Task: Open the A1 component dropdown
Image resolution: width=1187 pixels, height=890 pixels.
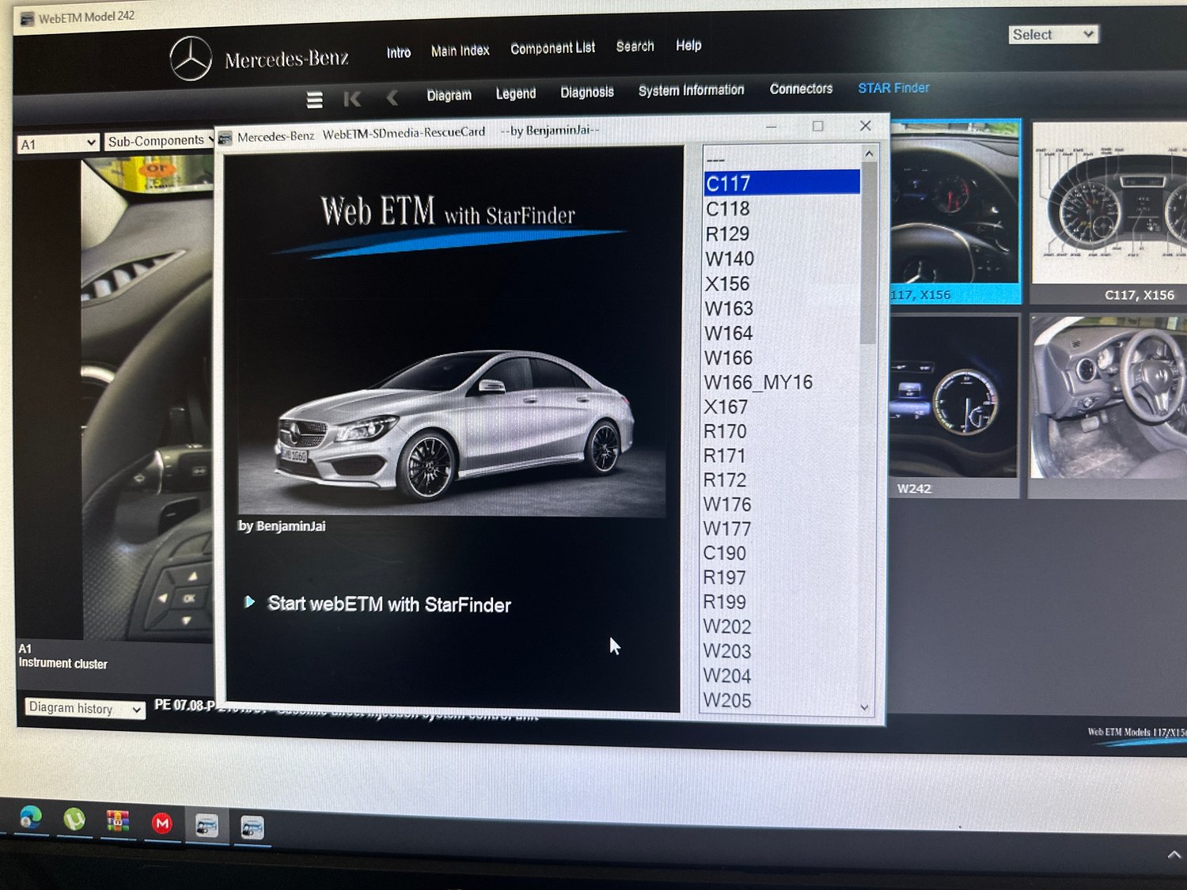Action: (x=58, y=144)
